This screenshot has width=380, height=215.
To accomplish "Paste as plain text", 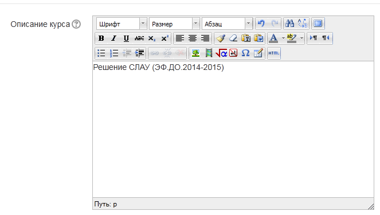I will click(246, 38).
